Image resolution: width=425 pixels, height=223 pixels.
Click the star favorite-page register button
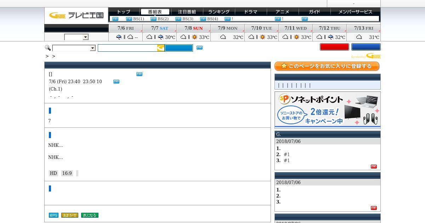coord(327,66)
